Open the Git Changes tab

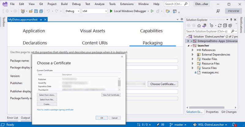coord(229,112)
